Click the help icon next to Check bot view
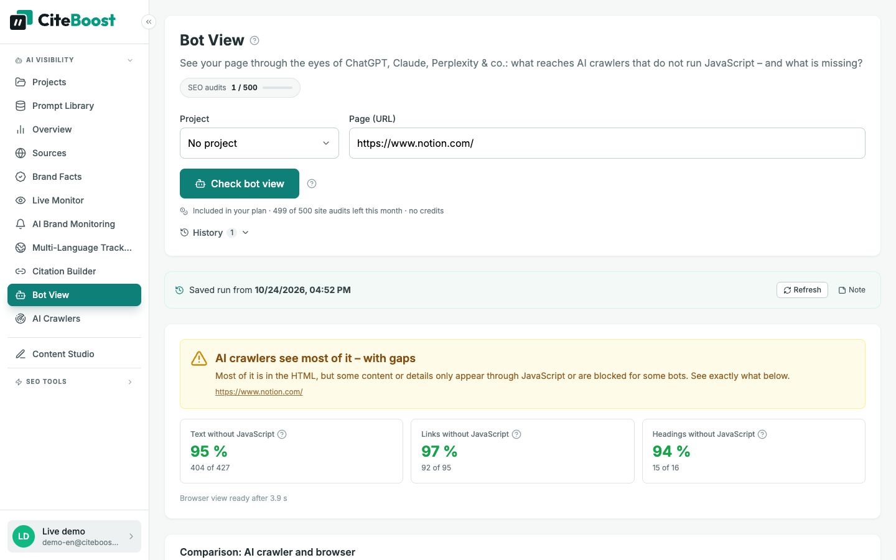This screenshot has height=560, width=896. point(312,184)
